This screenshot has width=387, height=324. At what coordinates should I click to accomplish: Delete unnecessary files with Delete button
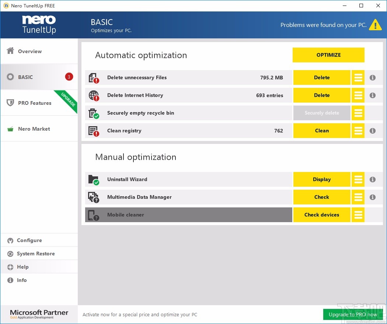click(x=322, y=77)
